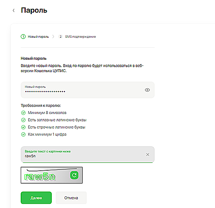Viewport: 215px width, 208px height.
Task: Click the step 2 circle indicator
Action: pos(60,36)
